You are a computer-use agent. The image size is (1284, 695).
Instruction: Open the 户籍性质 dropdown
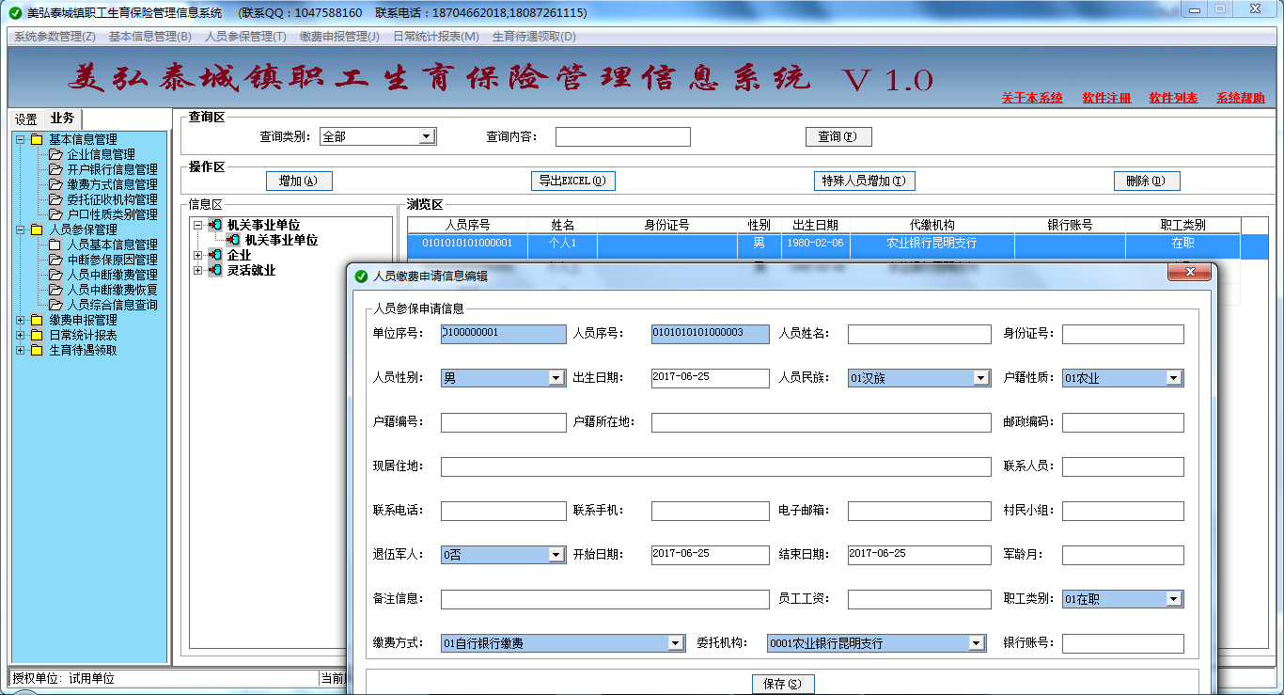tap(1173, 378)
